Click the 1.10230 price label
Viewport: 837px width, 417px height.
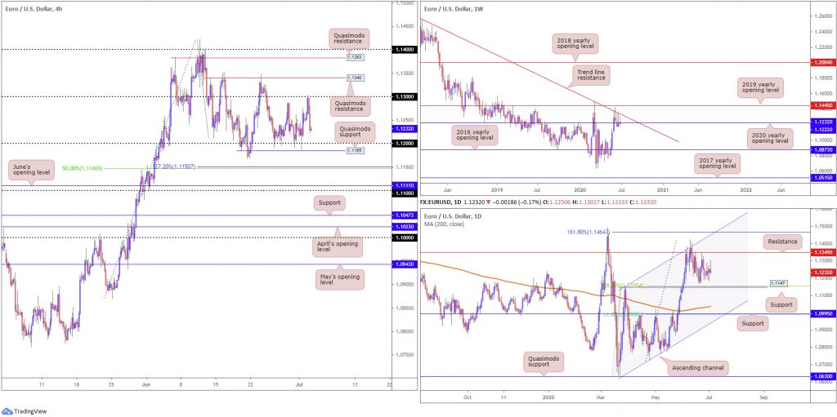coord(404,226)
